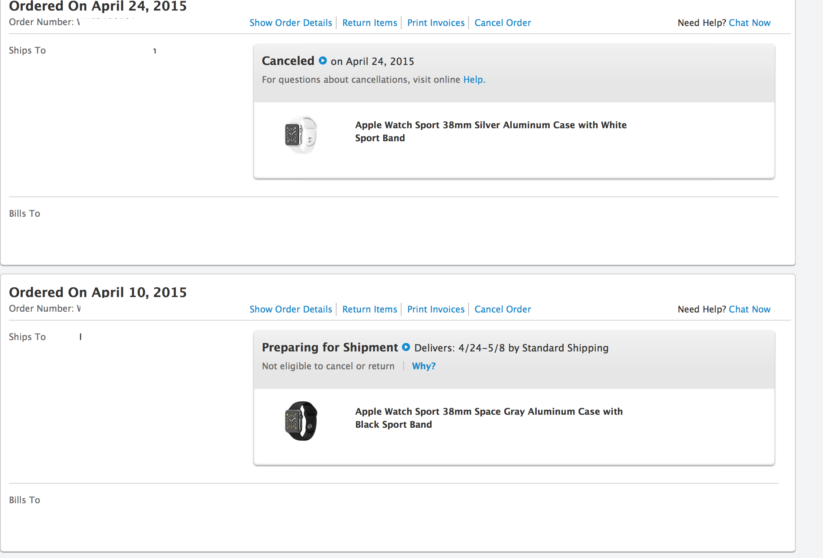823x558 pixels.
Task: Click the white Apple Watch Sport thumbnail
Action: pyautogui.click(x=301, y=135)
